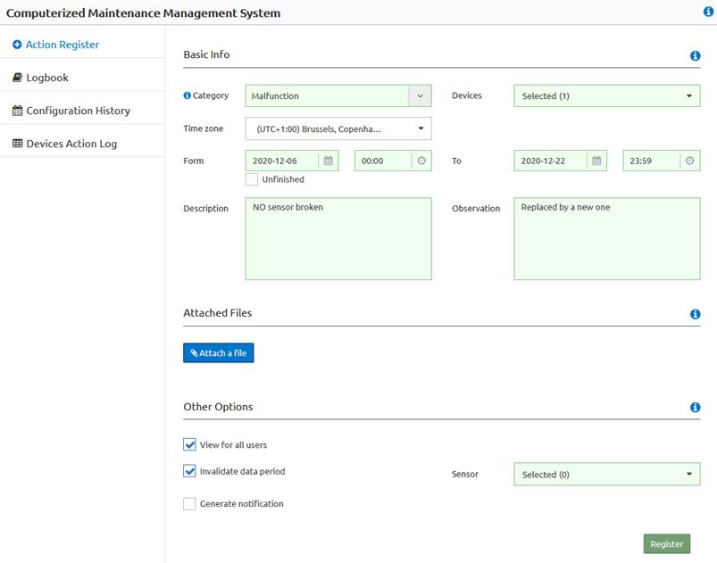Enable Generate notification checkbox
717x563 pixels.
[x=189, y=503]
